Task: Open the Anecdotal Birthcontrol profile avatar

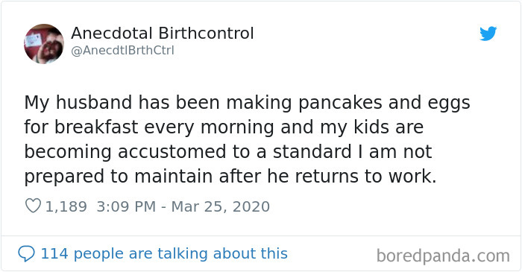Action: coord(43,43)
